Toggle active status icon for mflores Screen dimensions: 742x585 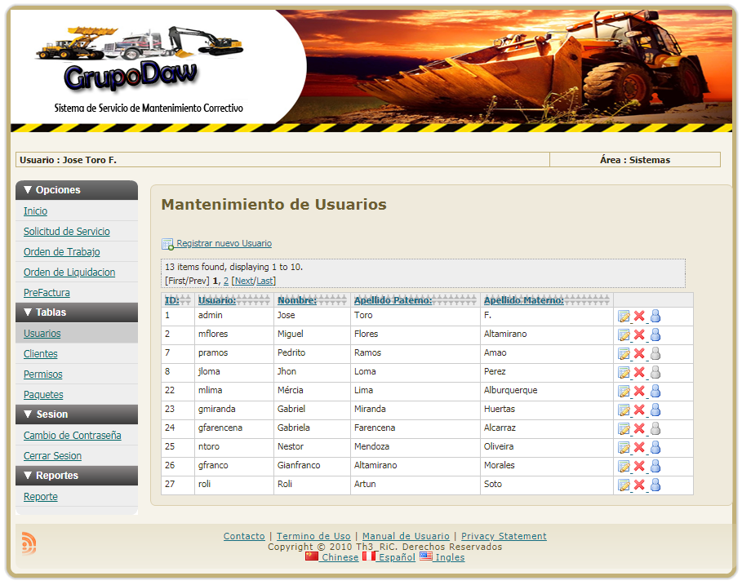point(655,335)
